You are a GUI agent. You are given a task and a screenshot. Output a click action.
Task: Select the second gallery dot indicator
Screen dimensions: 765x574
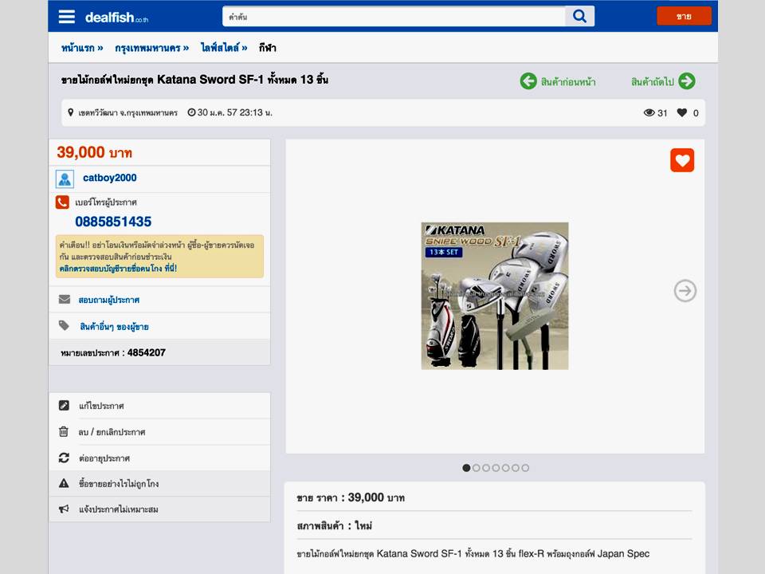[477, 468]
